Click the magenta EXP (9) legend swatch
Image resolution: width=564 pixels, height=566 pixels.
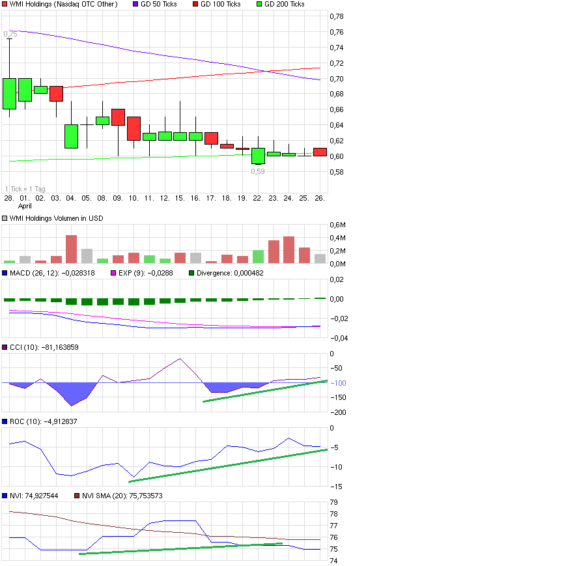coord(113,274)
